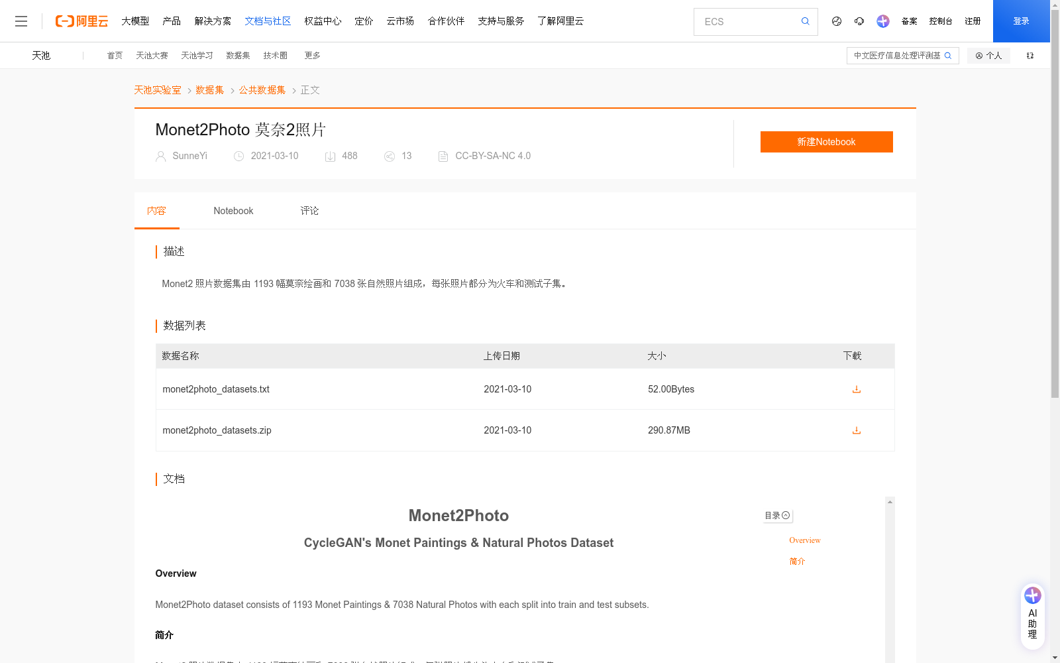Open the 解决方案 menu
The width and height of the screenshot is (1060, 663).
(x=213, y=21)
